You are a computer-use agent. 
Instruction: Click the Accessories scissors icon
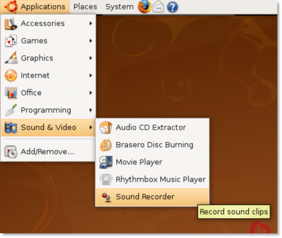pyautogui.click(x=11, y=24)
